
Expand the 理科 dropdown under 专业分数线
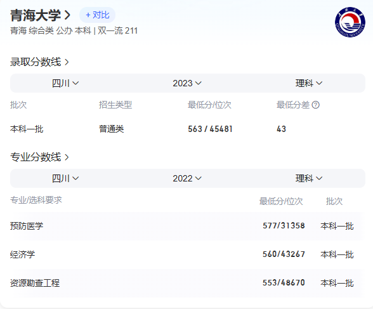tap(309, 178)
